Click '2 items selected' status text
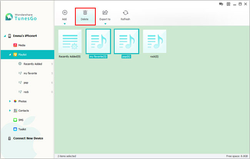250x159 pixels. click(x=67, y=156)
